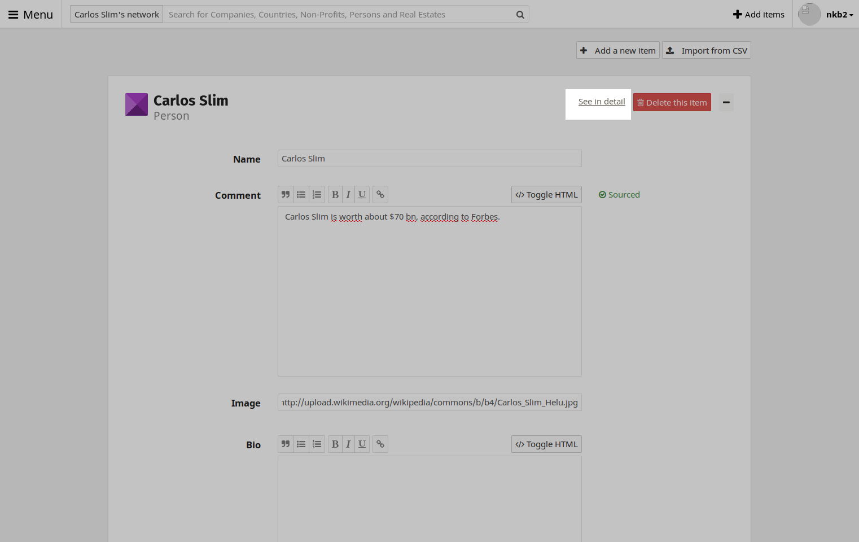Click Import from CSV button
The width and height of the screenshot is (859, 542).
(707, 50)
